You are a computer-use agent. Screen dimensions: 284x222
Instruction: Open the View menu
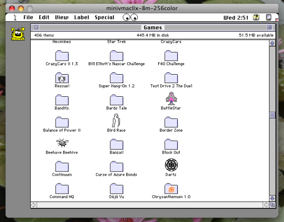pyautogui.click(x=62, y=17)
